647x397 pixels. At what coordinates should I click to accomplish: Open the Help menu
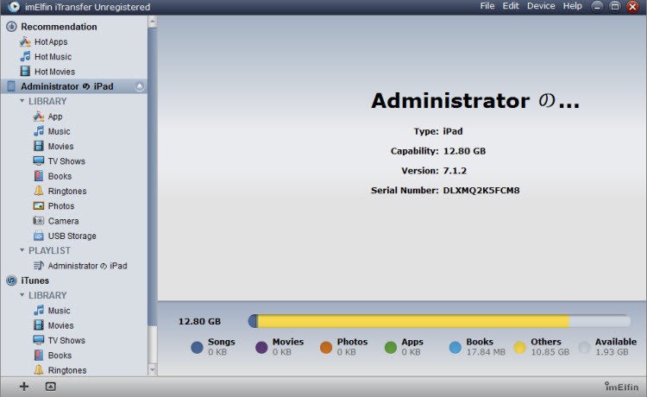(x=573, y=6)
